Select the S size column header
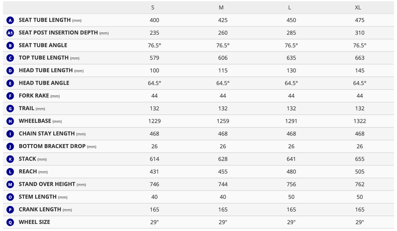This screenshot has height=231, width=397. coord(153,7)
